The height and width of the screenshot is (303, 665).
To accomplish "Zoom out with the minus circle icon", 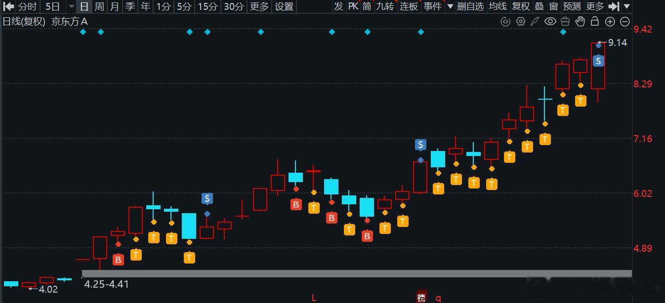I will pos(624,21).
